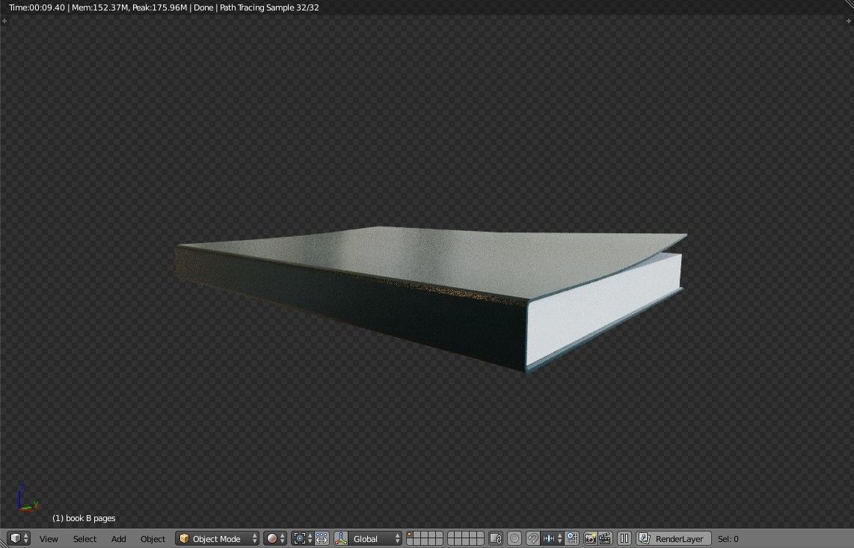Toggle snap align-to-grid target icon
The height and width of the screenshot is (548, 854).
coord(572,538)
